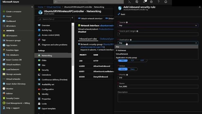Viewport: 202px width, 114px height.
Task: Open the network interface name link
Action: coord(107,25)
